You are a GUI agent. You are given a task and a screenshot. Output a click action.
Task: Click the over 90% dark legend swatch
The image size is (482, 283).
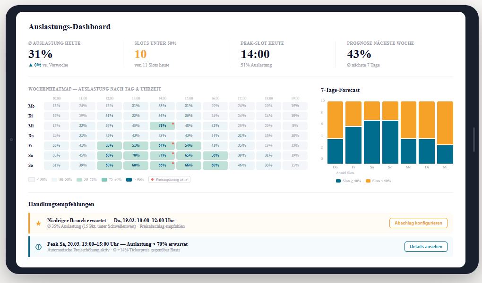tap(129, 180)
